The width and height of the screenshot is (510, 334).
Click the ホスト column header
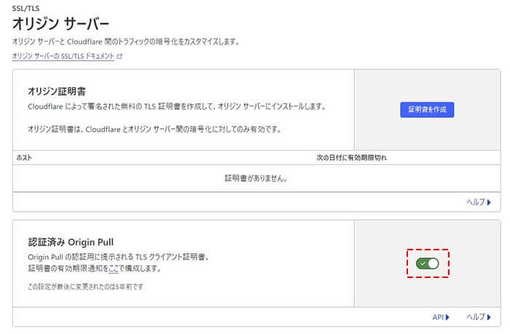coord(24,158)
